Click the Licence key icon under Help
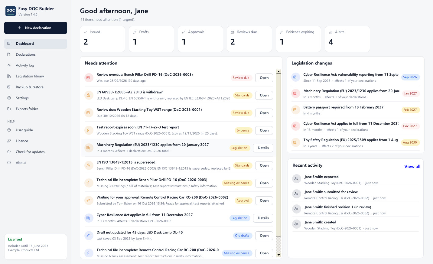The height and width of the screenshot is (264, 433). pyautogui.click(x=9, y=141)
